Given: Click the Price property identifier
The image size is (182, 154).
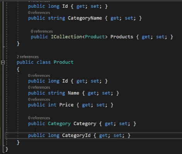Looking at the screenshot, I should (66, 105).
